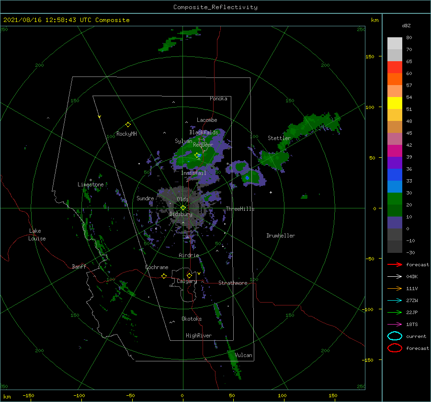
Task: Click the white 04DK arrow icon
Action: [395, 276]
